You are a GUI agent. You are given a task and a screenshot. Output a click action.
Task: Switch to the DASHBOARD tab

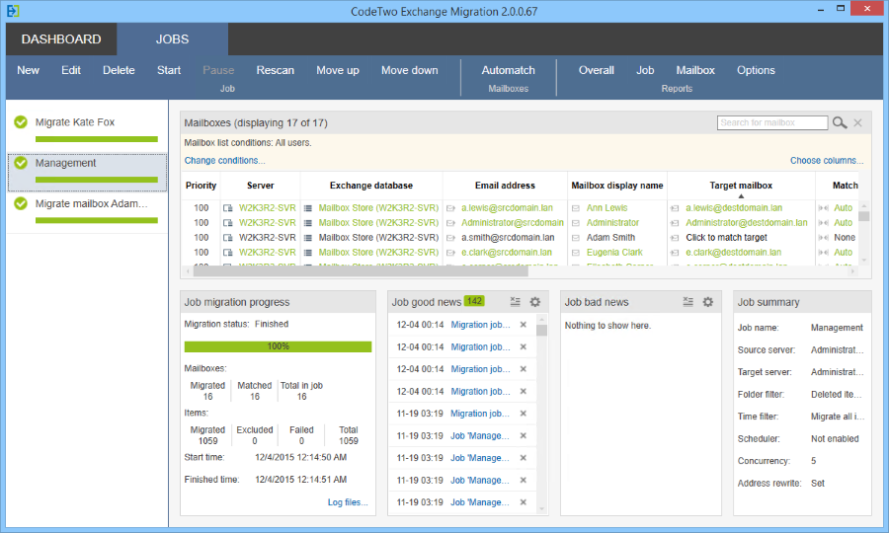(61, 39)
